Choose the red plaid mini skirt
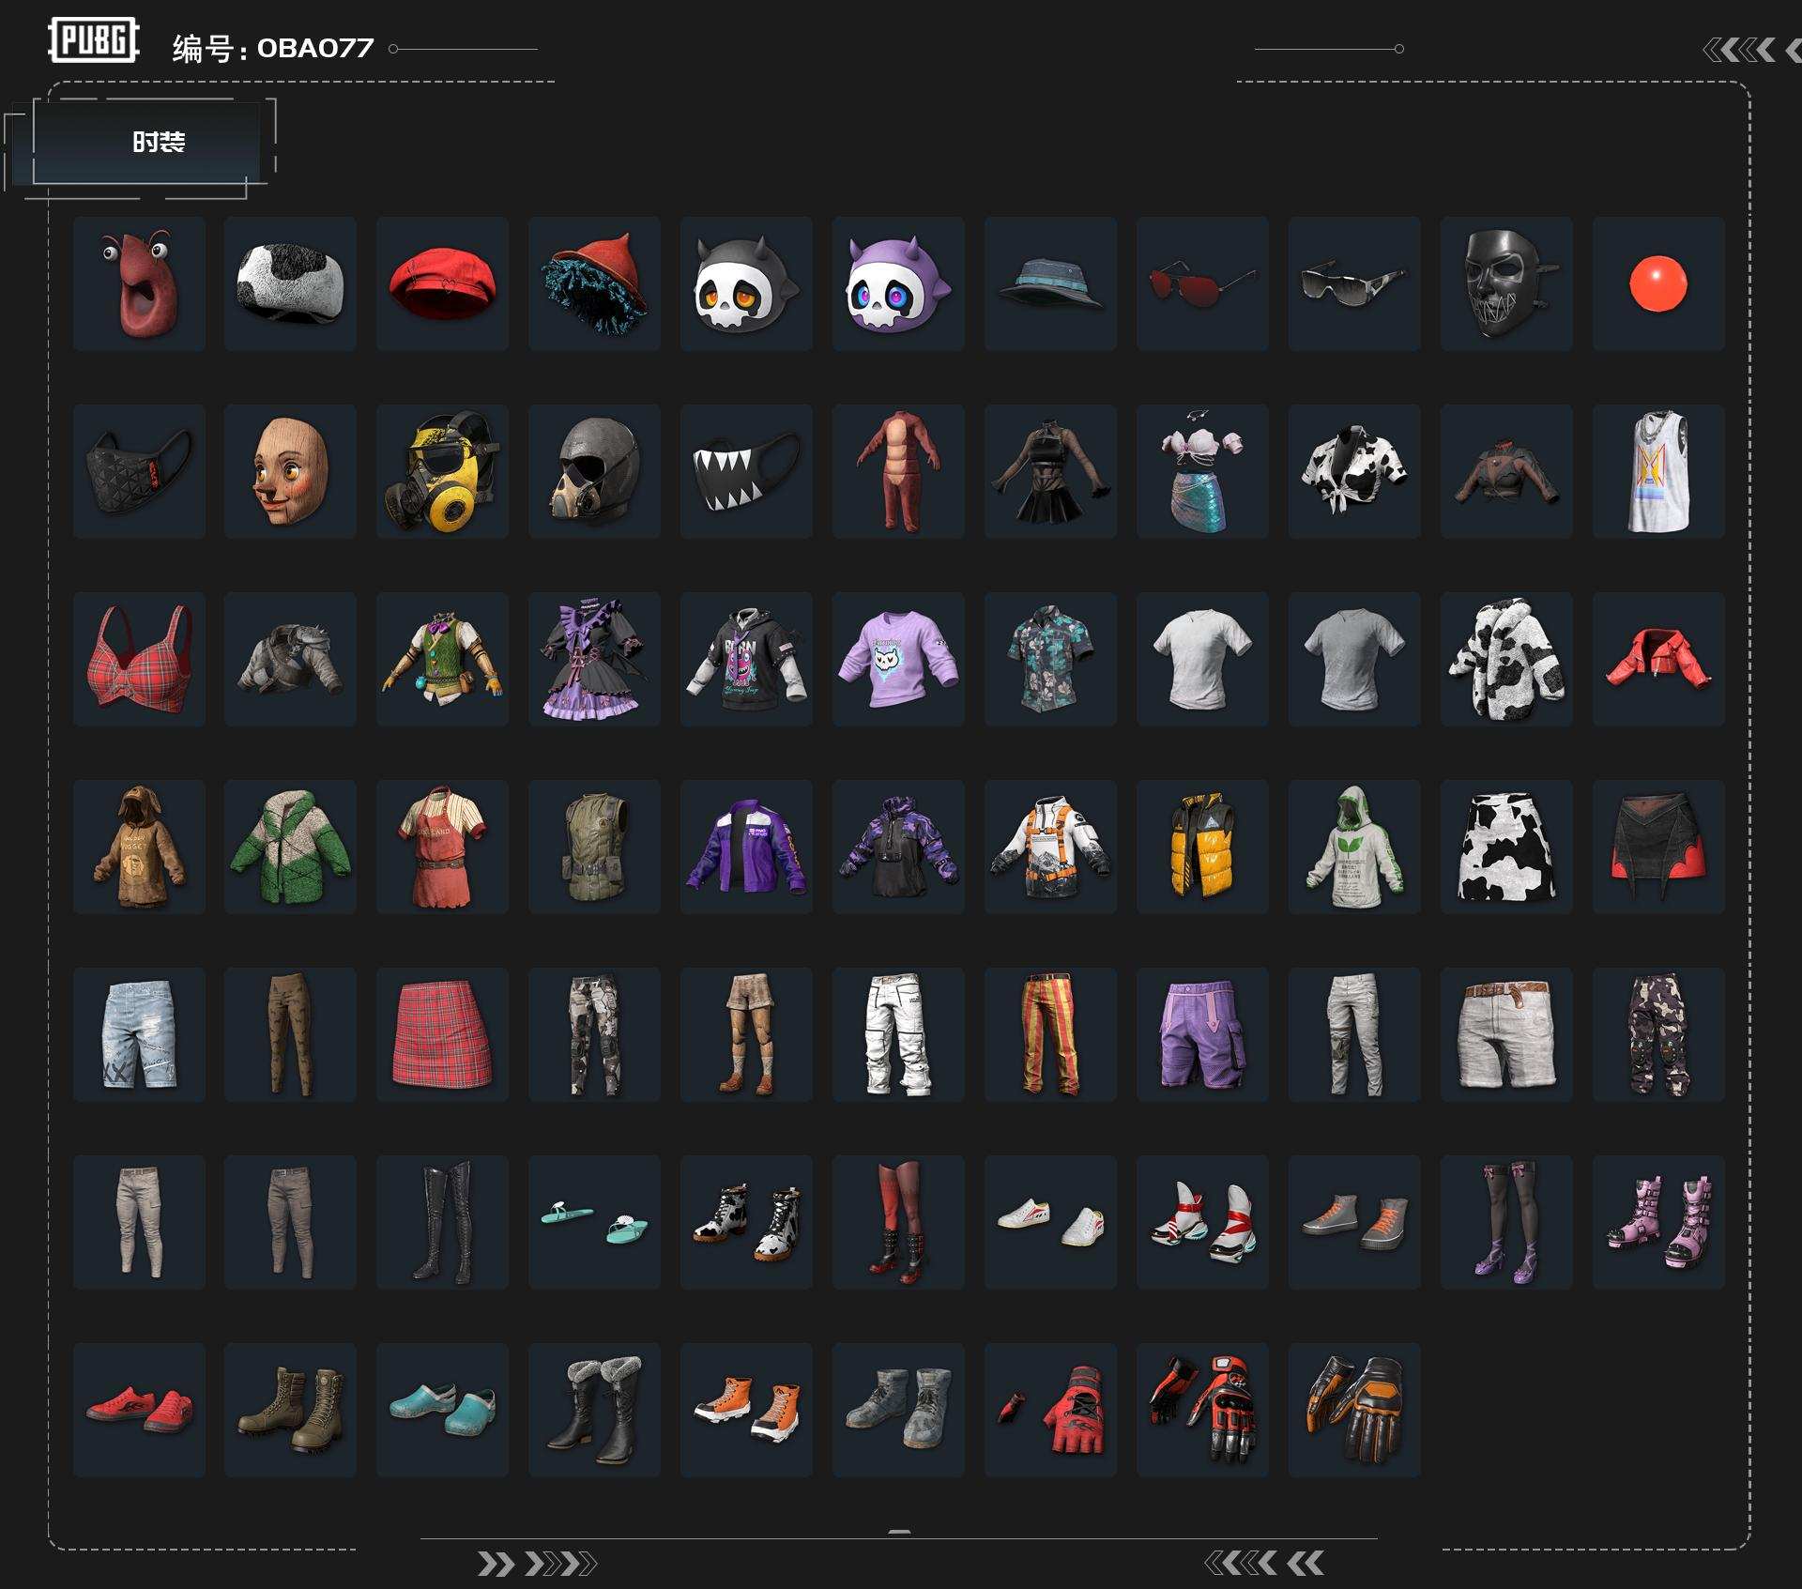 pos(442,1034)
